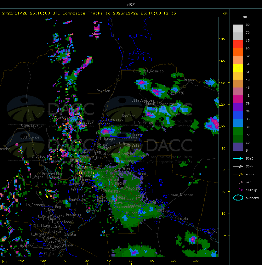Select the Ramblon place name on map

coord(103,91)
